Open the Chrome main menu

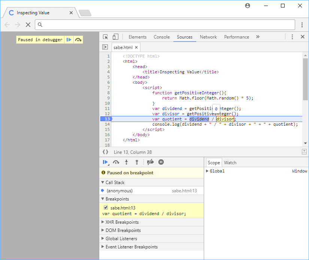302,25
